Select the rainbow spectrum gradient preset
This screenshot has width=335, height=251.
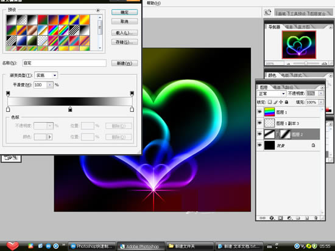pos(53,30)
